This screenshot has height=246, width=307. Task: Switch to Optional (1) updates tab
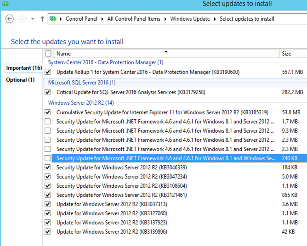[x=20, y=80]
